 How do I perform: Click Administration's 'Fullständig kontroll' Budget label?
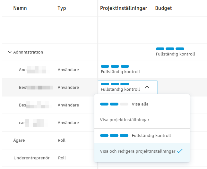tap(175, 54)
